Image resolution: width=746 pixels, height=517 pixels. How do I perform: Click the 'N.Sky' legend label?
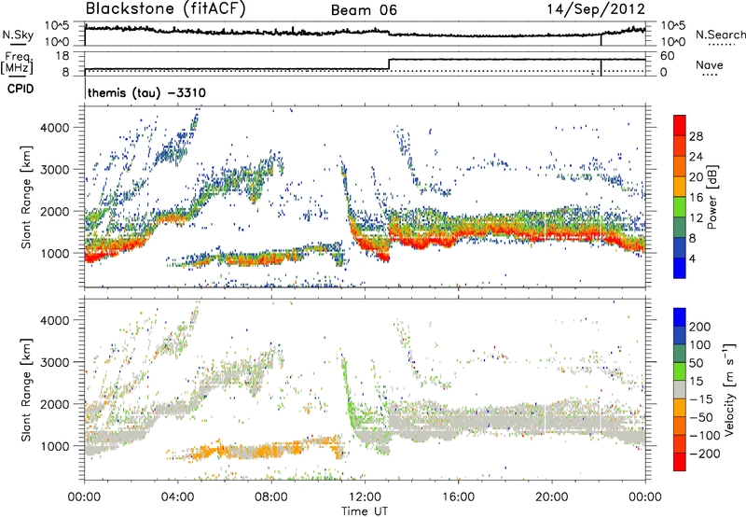pyautogui.click(x=18, y=35)
